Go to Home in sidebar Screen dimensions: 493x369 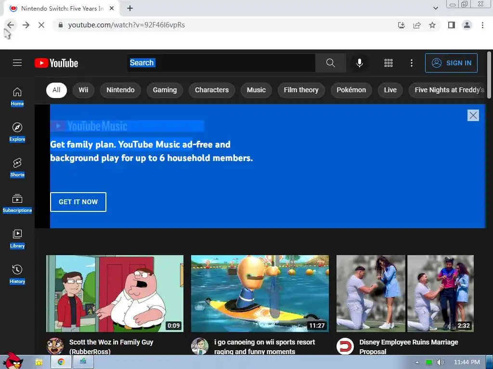[17, 97]
